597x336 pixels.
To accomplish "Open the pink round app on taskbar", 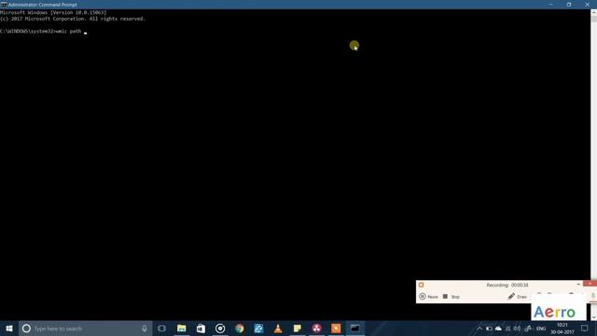I will point(317,329).
